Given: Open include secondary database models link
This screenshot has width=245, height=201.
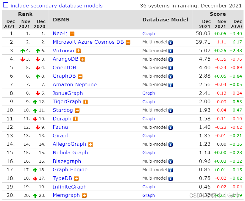Looking at the screenshot, I should pyautogui.click(x=56, y=6).
